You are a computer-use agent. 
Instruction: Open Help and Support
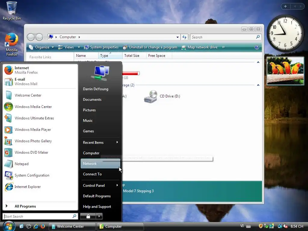[100, 207]
